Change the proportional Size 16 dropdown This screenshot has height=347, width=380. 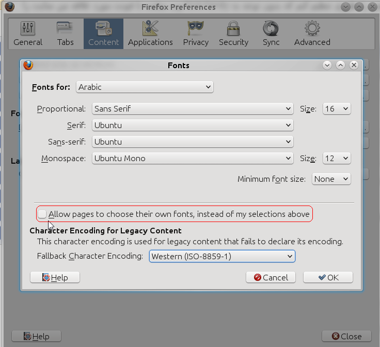coord(337,109)
